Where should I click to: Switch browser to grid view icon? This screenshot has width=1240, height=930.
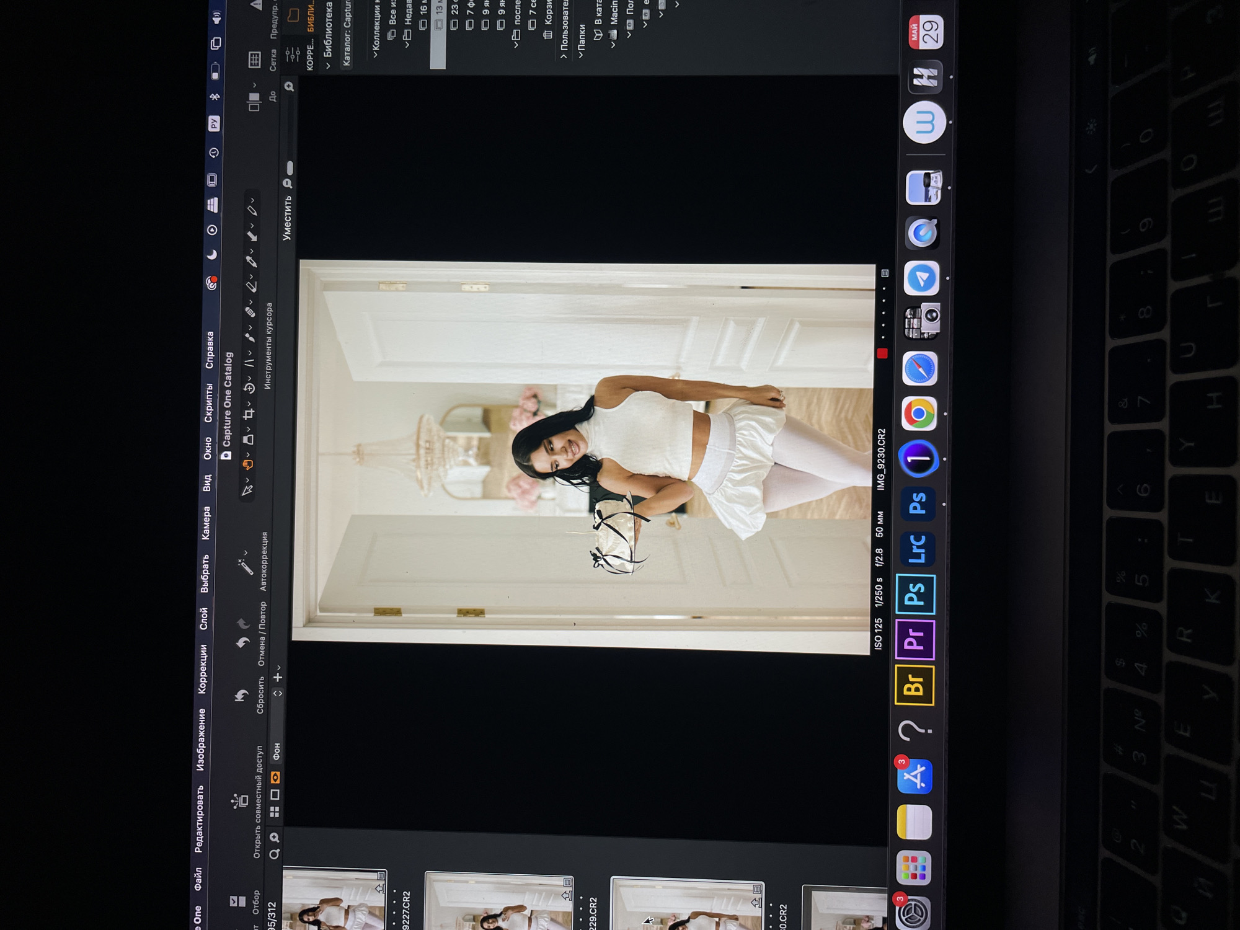[275, 812]
